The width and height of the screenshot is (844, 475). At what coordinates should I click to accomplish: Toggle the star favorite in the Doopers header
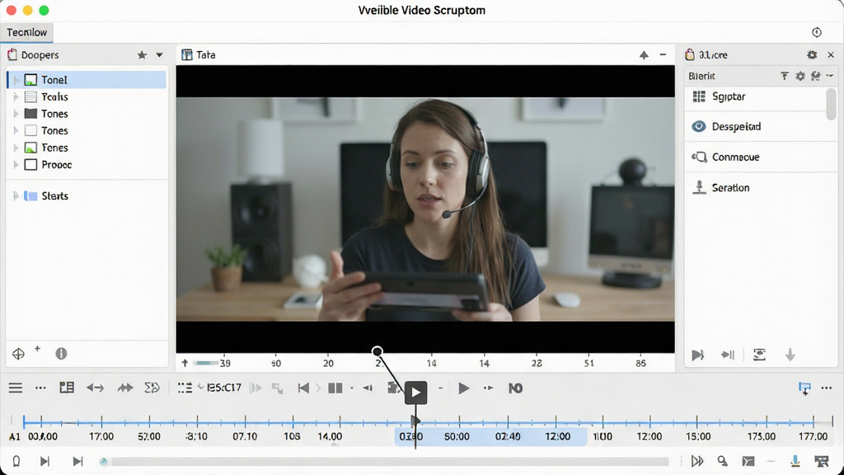[x=142, y=55]
